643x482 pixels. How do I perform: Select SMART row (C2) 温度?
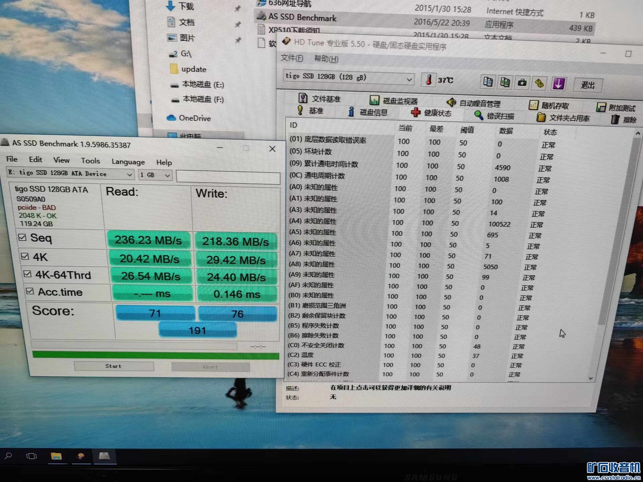405,355
